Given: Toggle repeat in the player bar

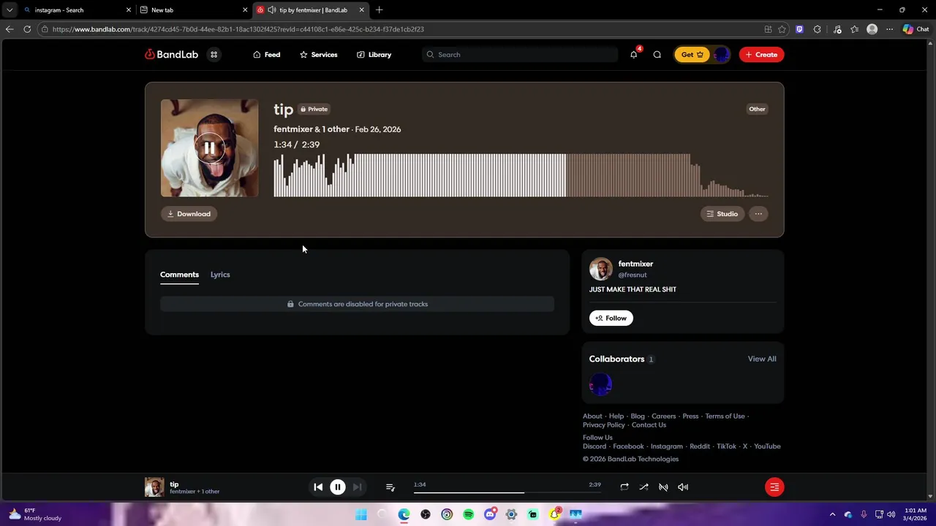Looking at the screenshot, I should click(x=624, y=487).
